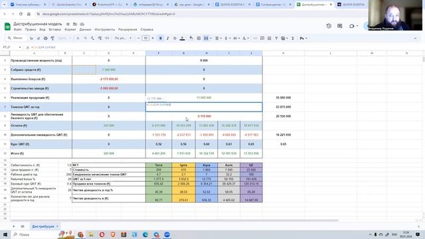This screenshot has height=239, width=425.
Task: Open the Вставка menu
Action: point(55,29)
